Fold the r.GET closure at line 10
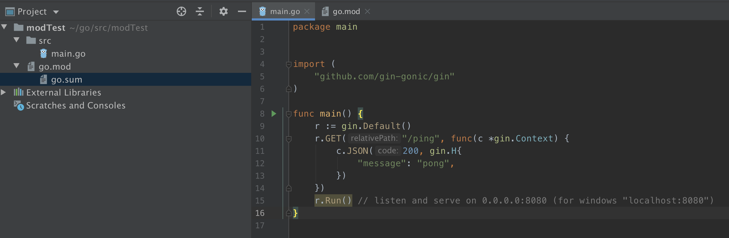 coord(289,139)
